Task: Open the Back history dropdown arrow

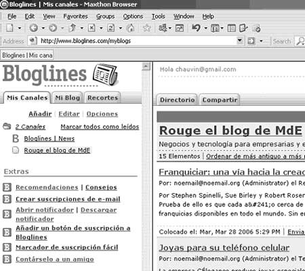Action: click(43, 28)
